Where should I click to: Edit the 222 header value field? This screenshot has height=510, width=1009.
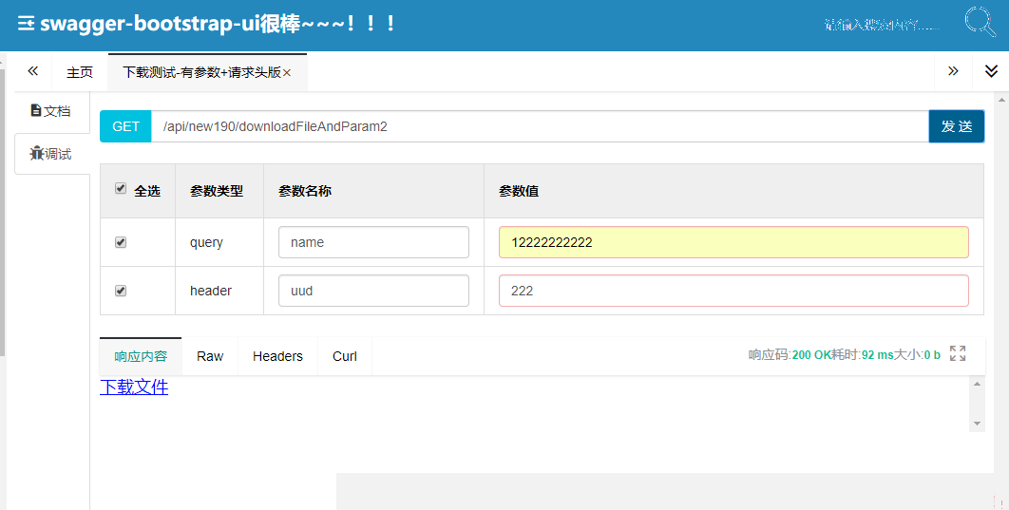733,291
